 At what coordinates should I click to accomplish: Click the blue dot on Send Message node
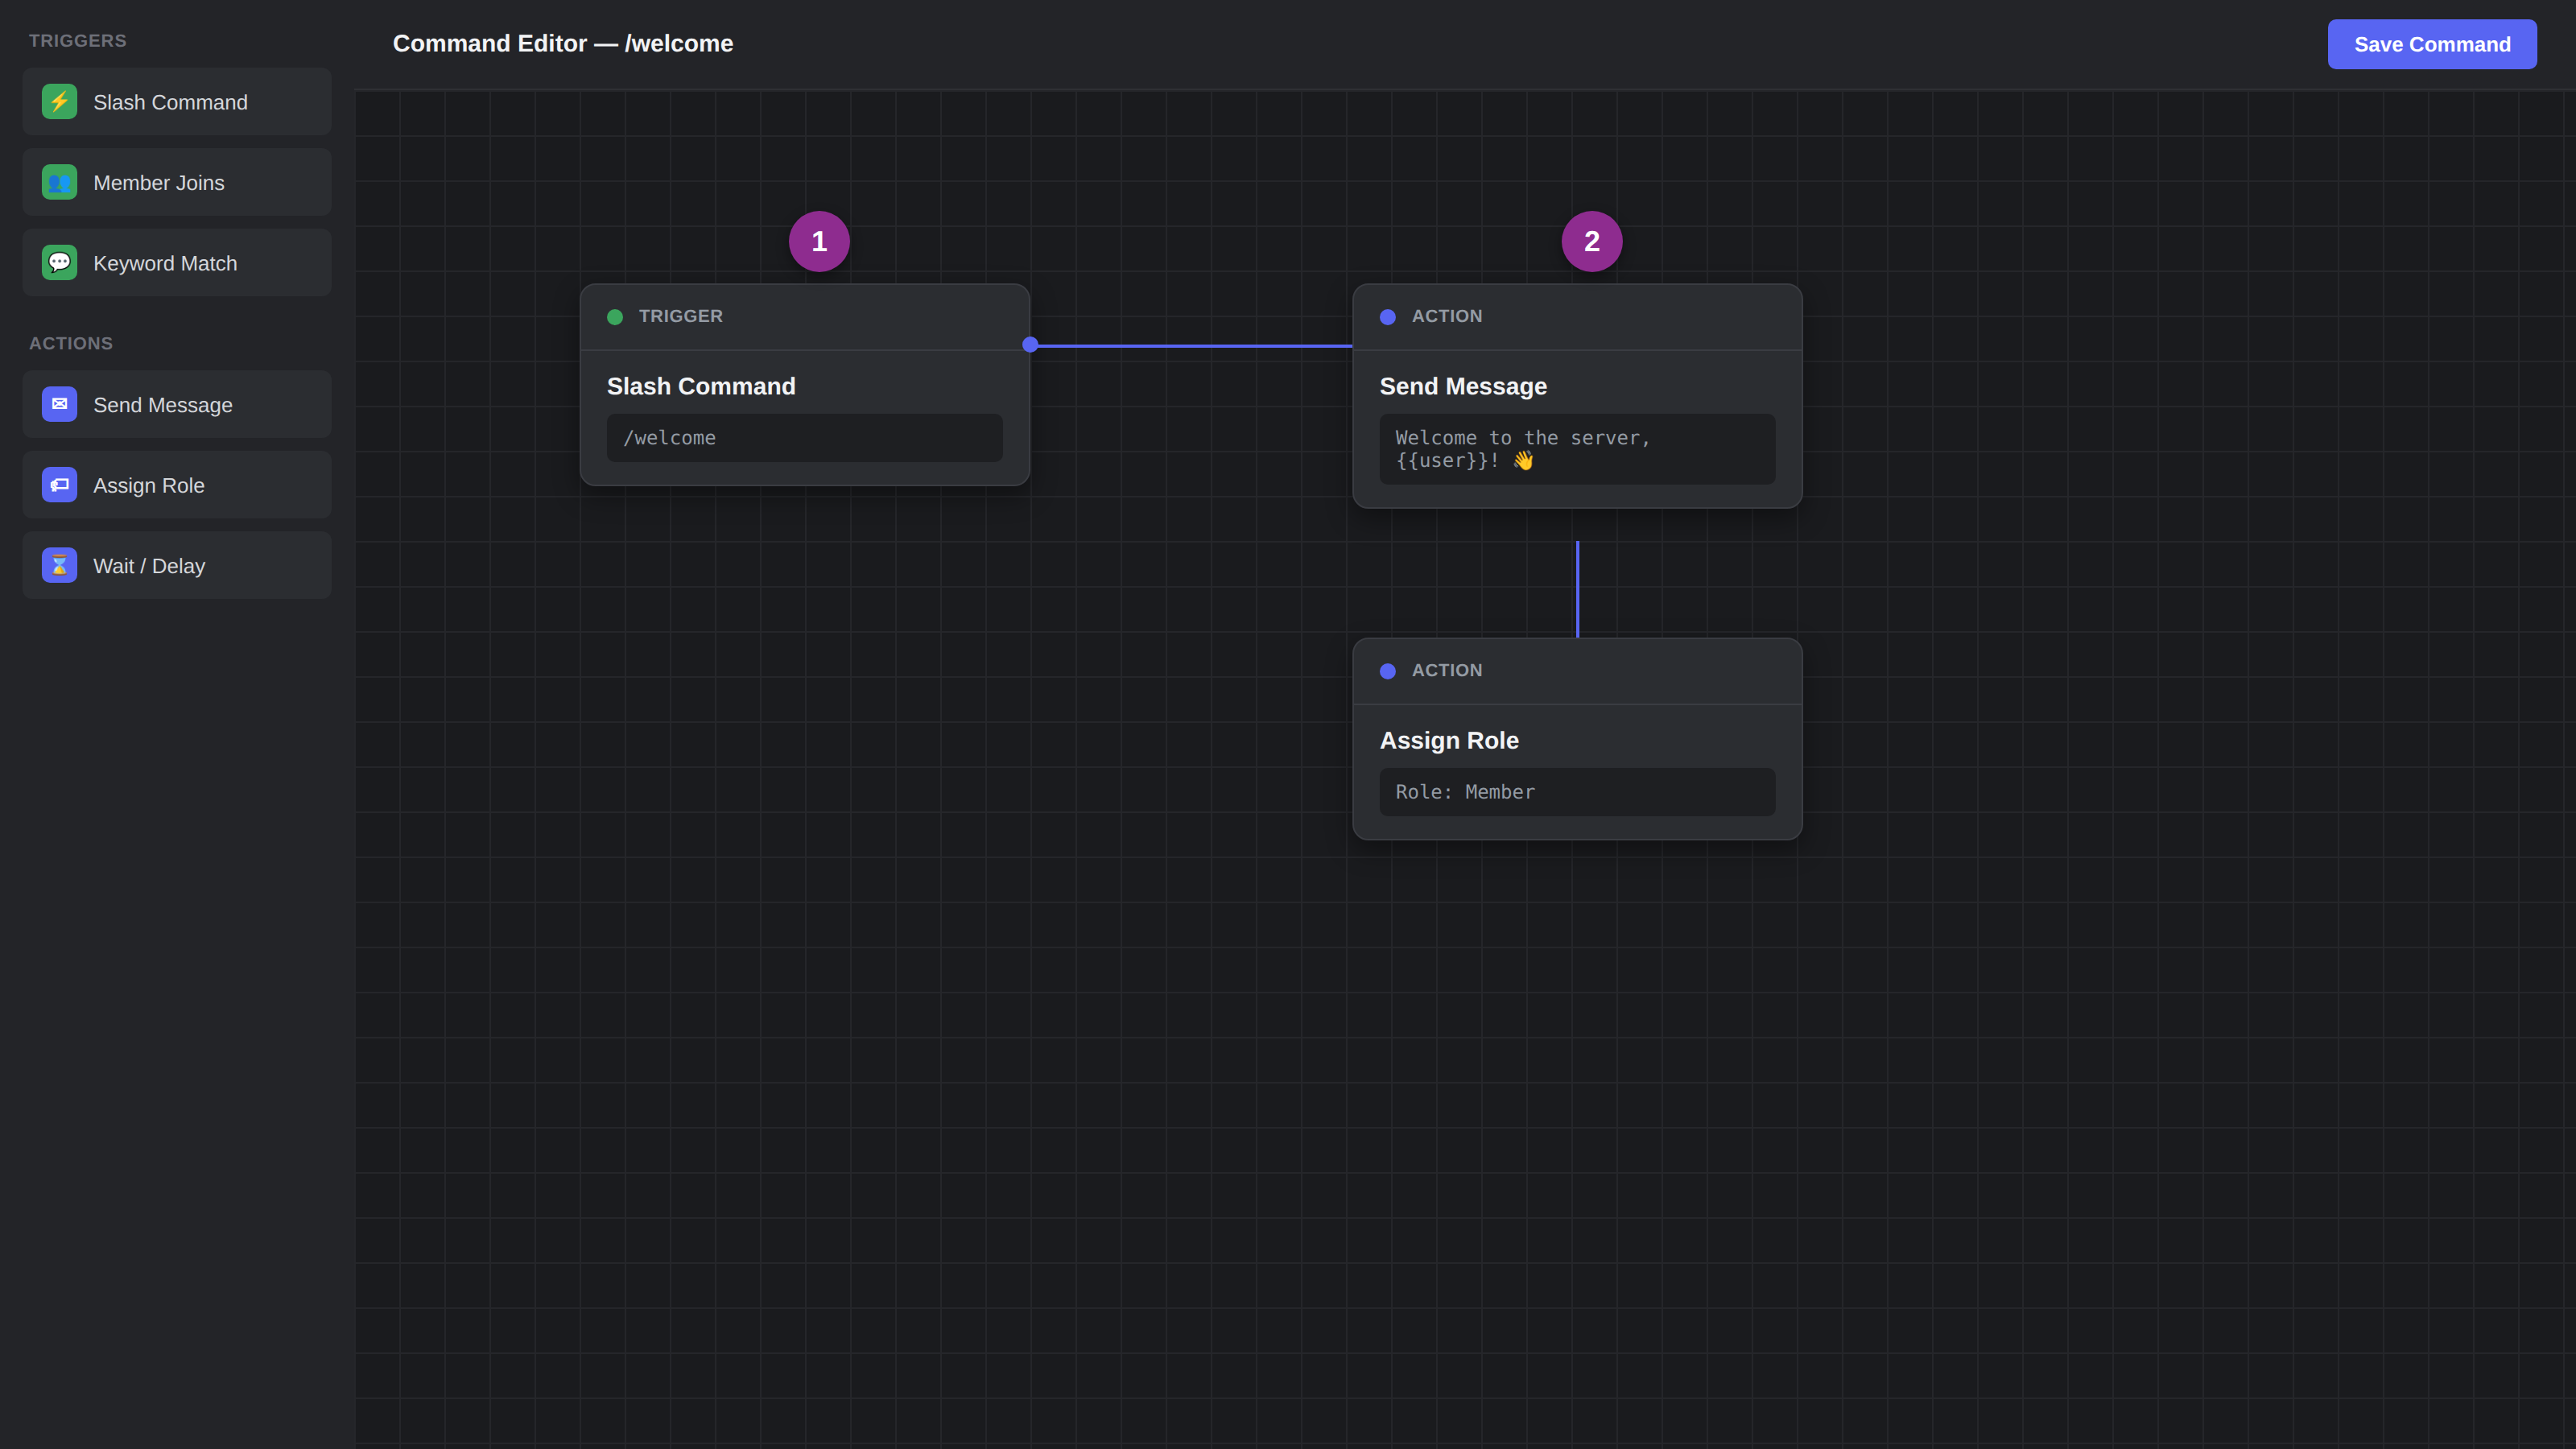point(1388,317)
